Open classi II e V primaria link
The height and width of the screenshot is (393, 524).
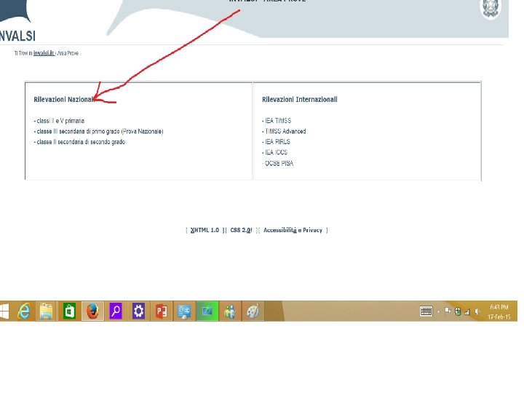click(59, 121)
